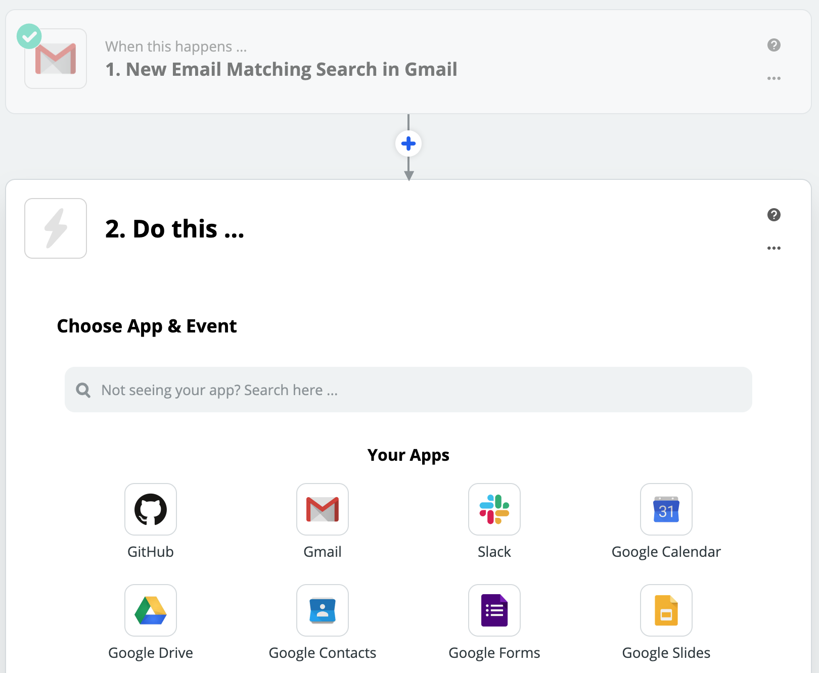819x673 pixels.
Task: Add a step with the blue plus button
Action: pyautogui.click(x=408, y=144)
